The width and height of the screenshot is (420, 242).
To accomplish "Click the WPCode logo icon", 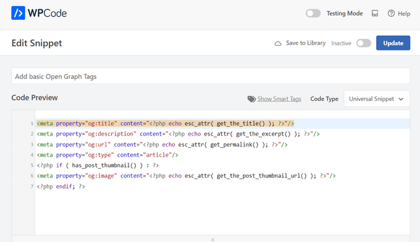I will pos(18,13).
